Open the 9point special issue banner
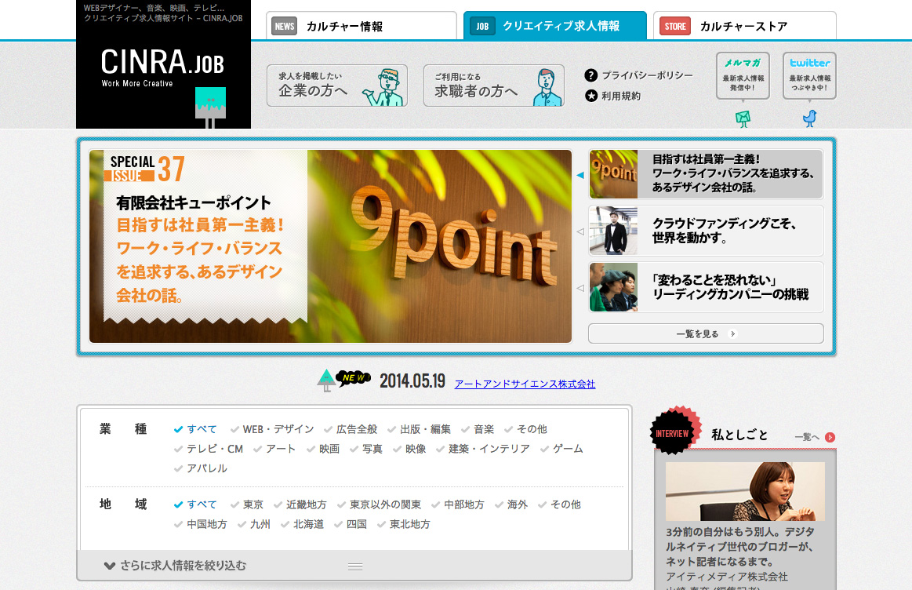Image resolution: width=912 pixels, height=590 pixels. pos(330,246)
